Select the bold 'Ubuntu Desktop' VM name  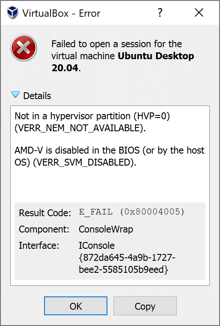(156, 56)
